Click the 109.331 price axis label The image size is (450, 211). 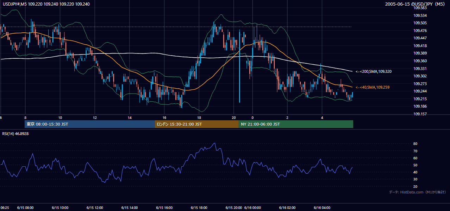click(x=420, y=69)
